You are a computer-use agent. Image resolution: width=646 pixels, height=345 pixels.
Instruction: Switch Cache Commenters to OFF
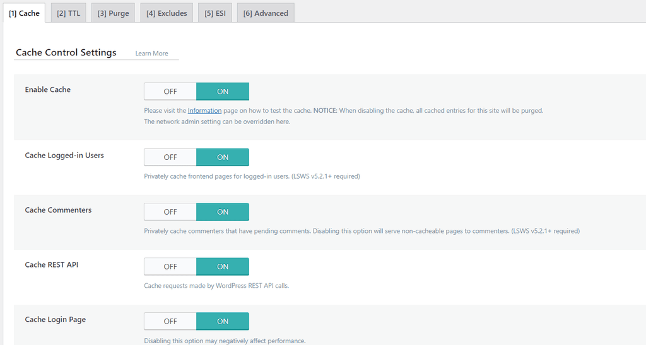(170, 212)
